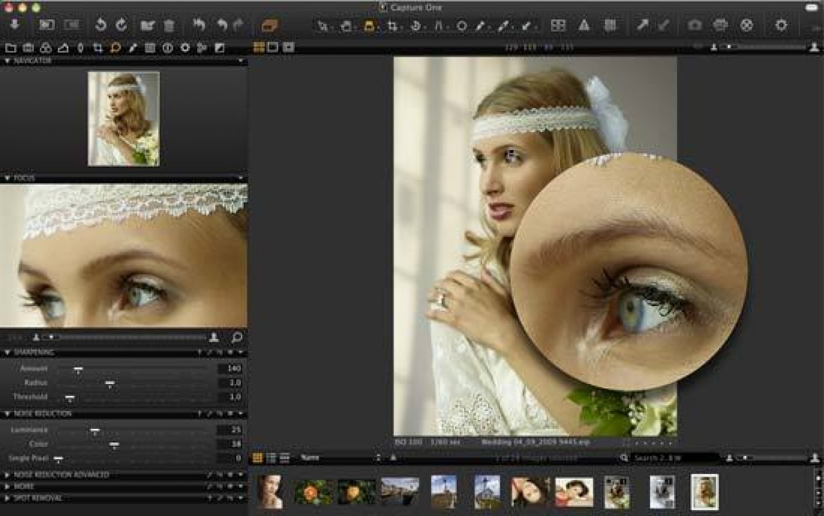Open the Library folder tool tab
This screenshot has width=824, height=516.
pos(10,48)
